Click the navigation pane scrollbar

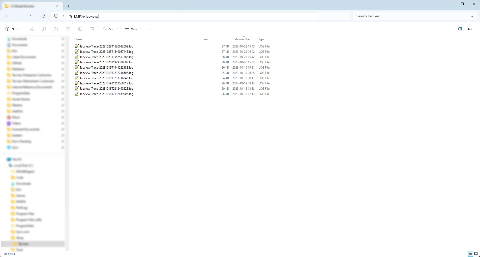[67, 136]
